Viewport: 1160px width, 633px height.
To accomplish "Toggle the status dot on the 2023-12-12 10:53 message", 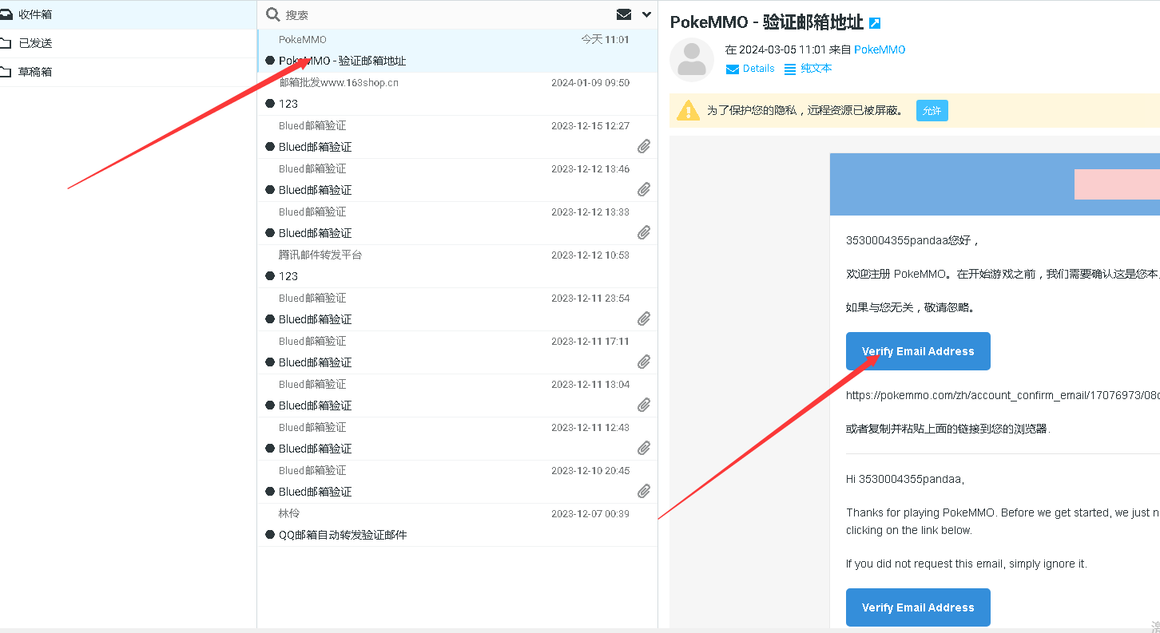I will click(270, 276).
